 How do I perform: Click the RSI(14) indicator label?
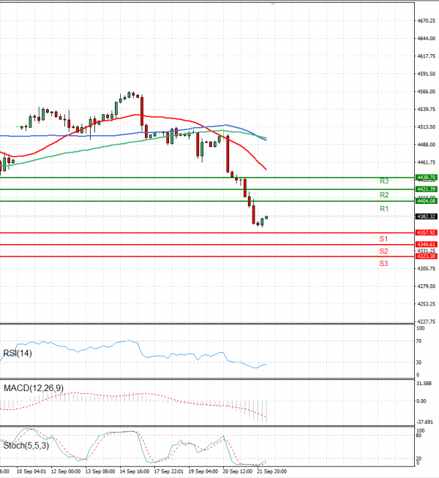18,353
